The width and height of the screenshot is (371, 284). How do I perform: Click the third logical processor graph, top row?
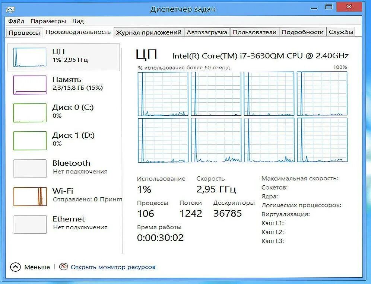pos(269,94)
